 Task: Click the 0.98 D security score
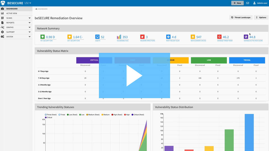[50, 37]
